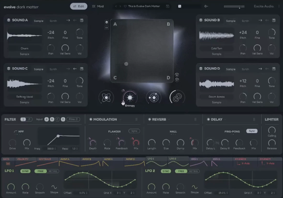Go to previous preset arrow

point(116,6)
